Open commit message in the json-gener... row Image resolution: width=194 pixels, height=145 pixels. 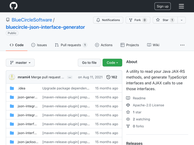(66, 97)
